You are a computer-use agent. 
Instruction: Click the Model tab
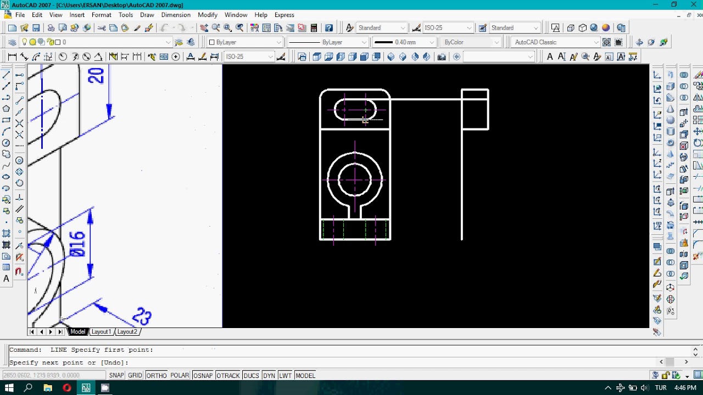tap(78, 332)
